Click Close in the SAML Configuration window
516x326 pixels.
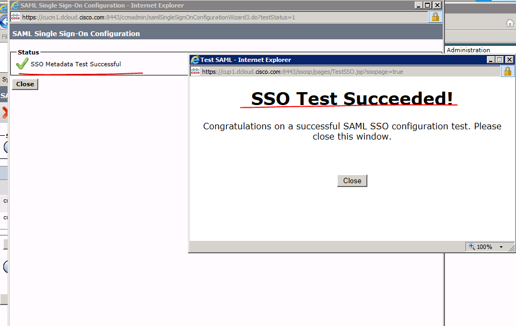(x=25, y=84)
